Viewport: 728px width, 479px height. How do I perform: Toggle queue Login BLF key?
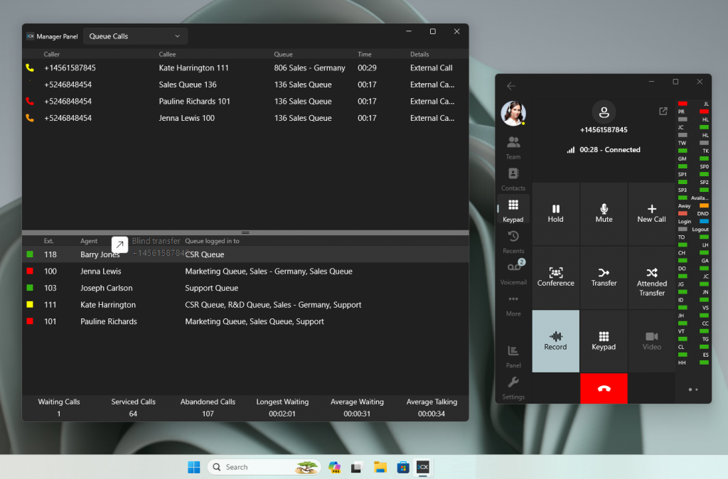pos(693,222)
